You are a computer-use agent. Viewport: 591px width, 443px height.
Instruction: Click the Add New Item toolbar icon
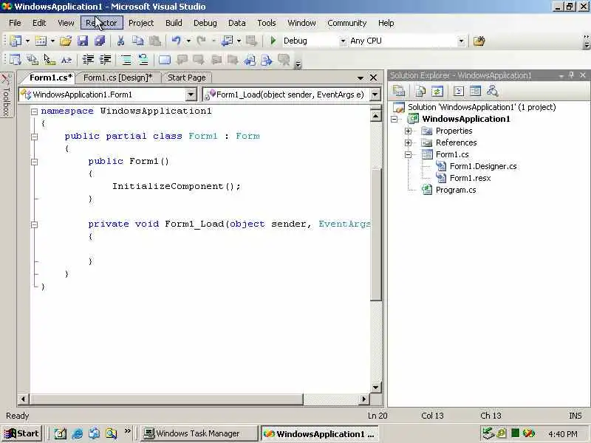coord(41,41)
